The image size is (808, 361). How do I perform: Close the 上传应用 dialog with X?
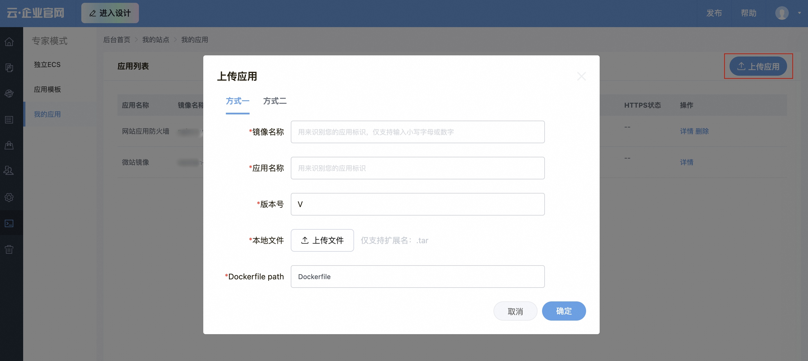(x=581, y=76)
